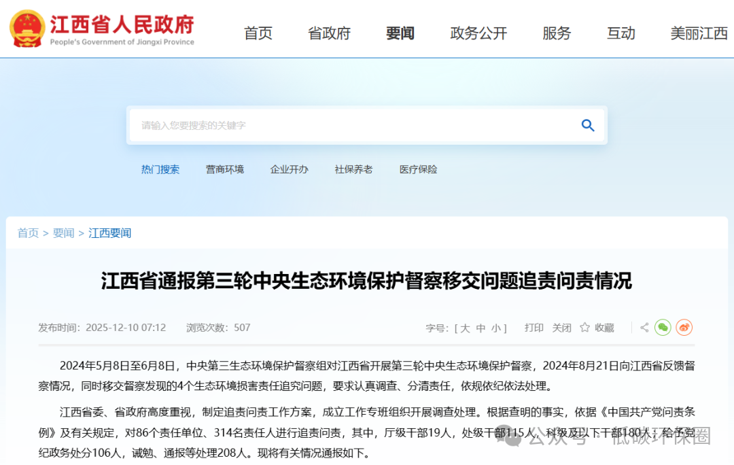Click 关闭 to close the article
Screen dimensions: 734x465
point(561,328)
